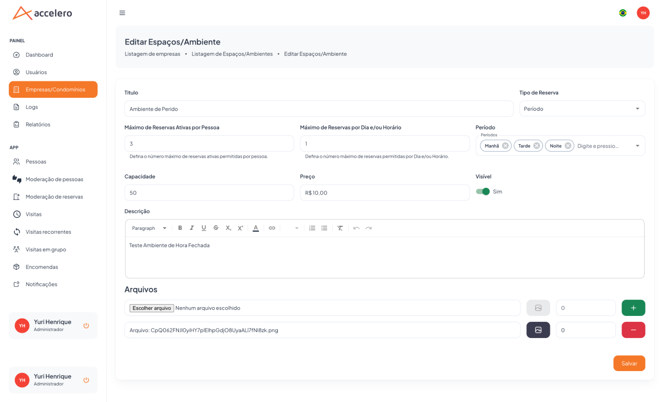This screenshot has width=663, height=402.
Task: Click the orange Salvar button
Action: (629, 364)
